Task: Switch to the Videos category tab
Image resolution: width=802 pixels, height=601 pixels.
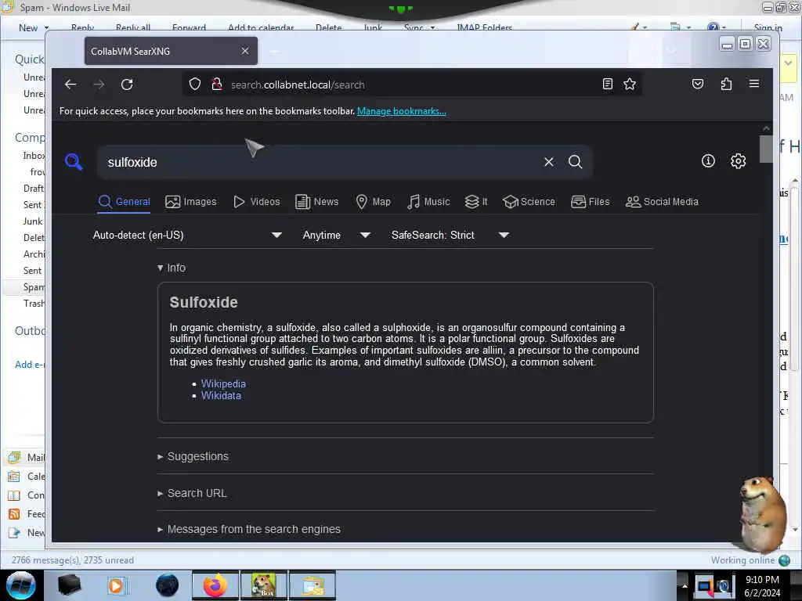Action: pyautogui.click(x=257, y=202)
